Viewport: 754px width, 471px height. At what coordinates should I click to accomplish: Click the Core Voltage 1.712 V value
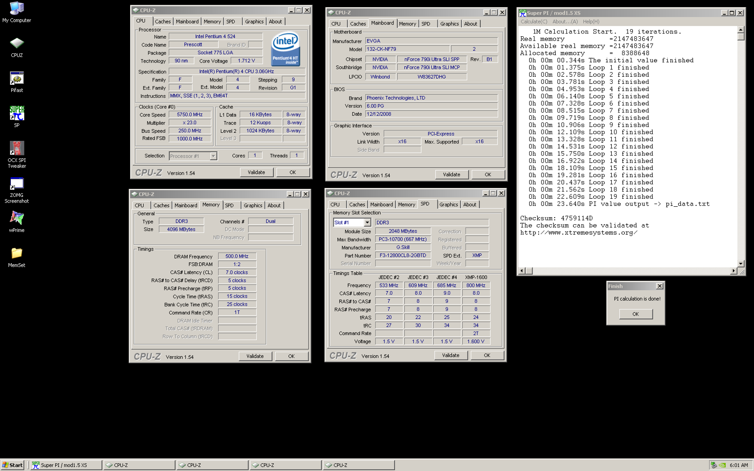tap(246, 61)
